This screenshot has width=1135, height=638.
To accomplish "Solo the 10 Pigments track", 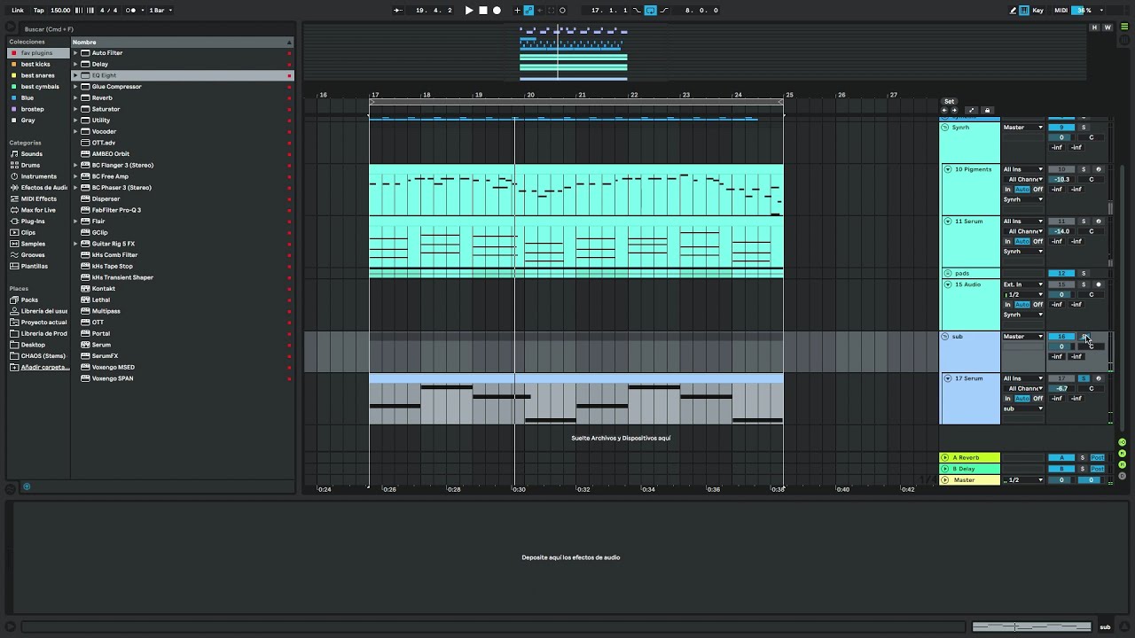I will (x=1083, y=169).
